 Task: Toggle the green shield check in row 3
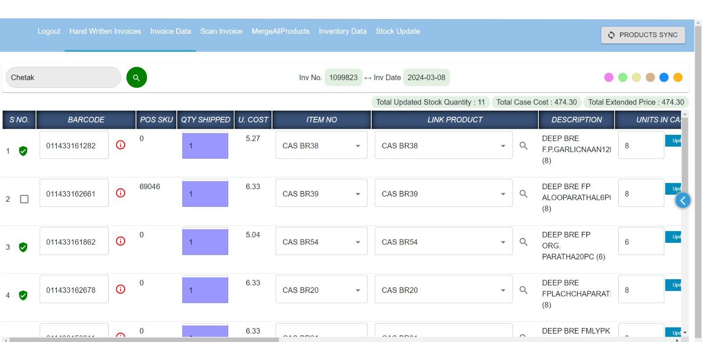pyautogui.click(x=23, y=247)
